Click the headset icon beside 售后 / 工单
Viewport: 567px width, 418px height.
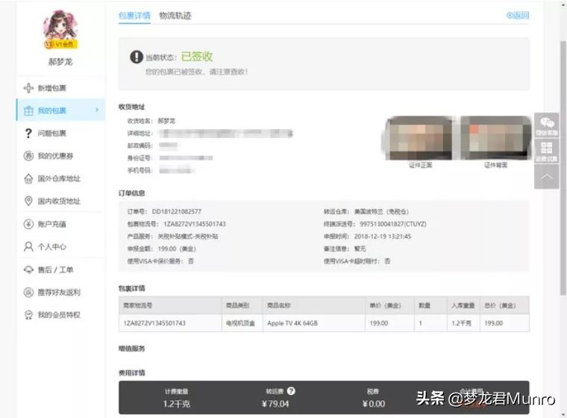pyautogui.click(x=28, y=269)
